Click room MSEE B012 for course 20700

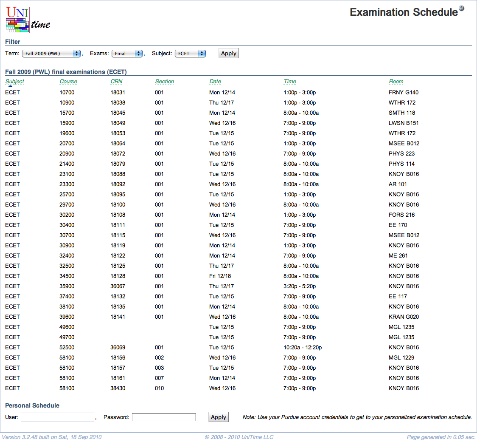pyautogui.click(x=404, y=144)
